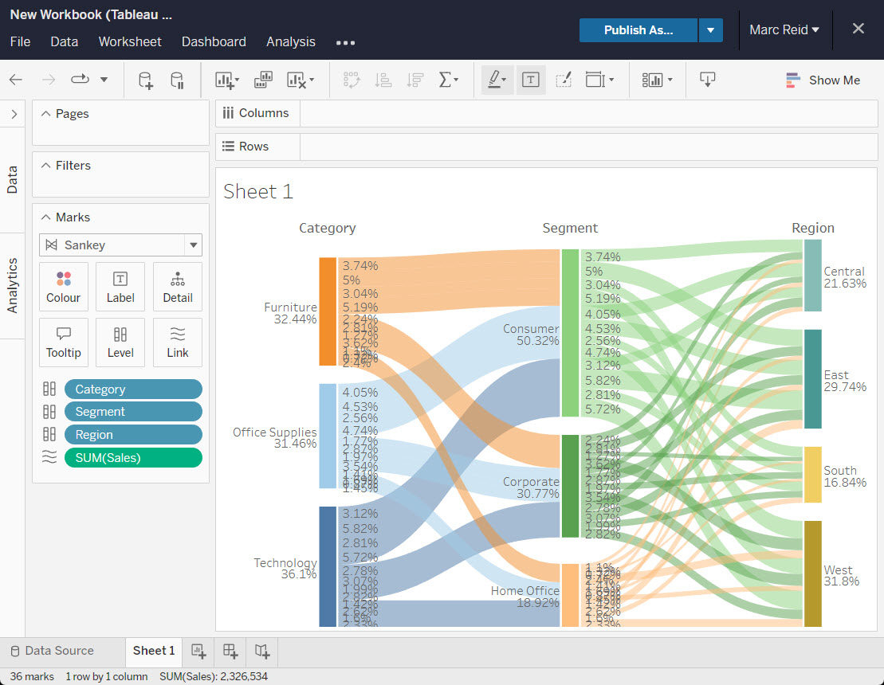The image size is (884, 685).
Task: Click the orange Furniture bar in chart
Action: coord(327,311)
